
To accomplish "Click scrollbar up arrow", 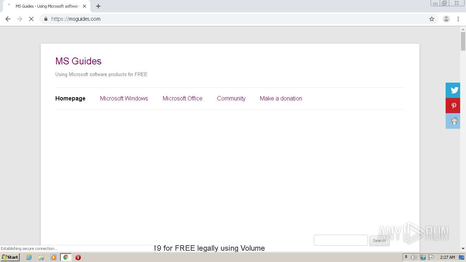I will 463,29.
